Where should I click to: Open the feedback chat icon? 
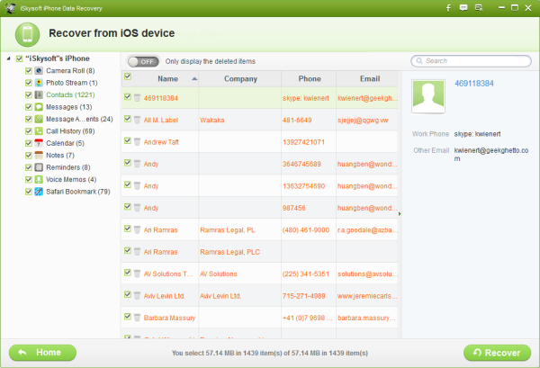point(463,8)
